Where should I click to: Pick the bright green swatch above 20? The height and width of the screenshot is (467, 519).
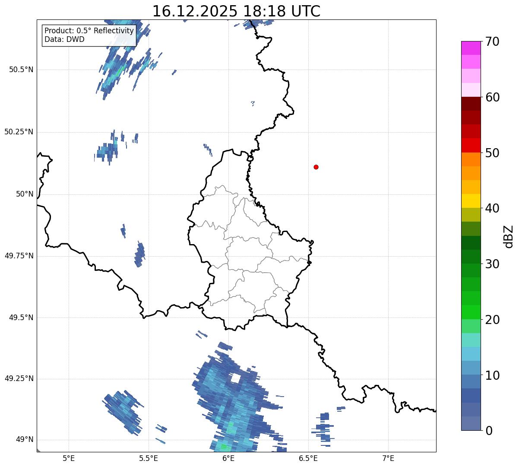click(471, 312)
